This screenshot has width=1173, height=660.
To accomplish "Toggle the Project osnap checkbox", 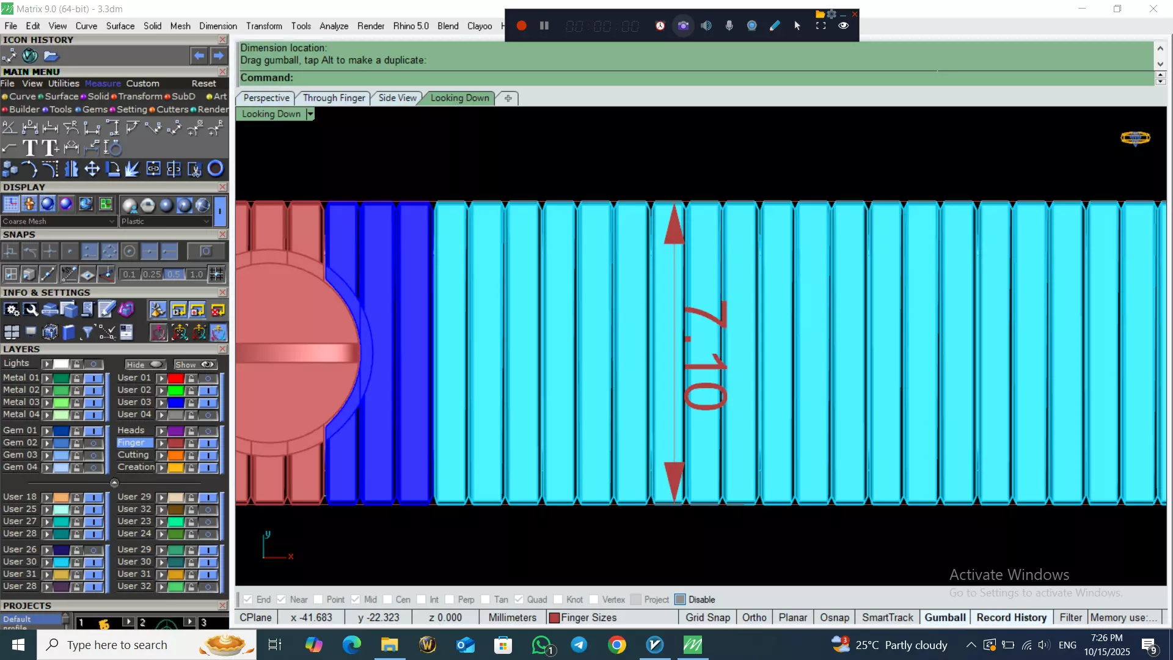I will [636, 599].
